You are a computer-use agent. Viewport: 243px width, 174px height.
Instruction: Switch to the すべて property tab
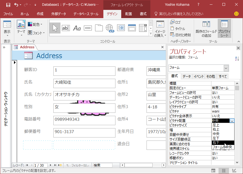click(x=223, y=76)
